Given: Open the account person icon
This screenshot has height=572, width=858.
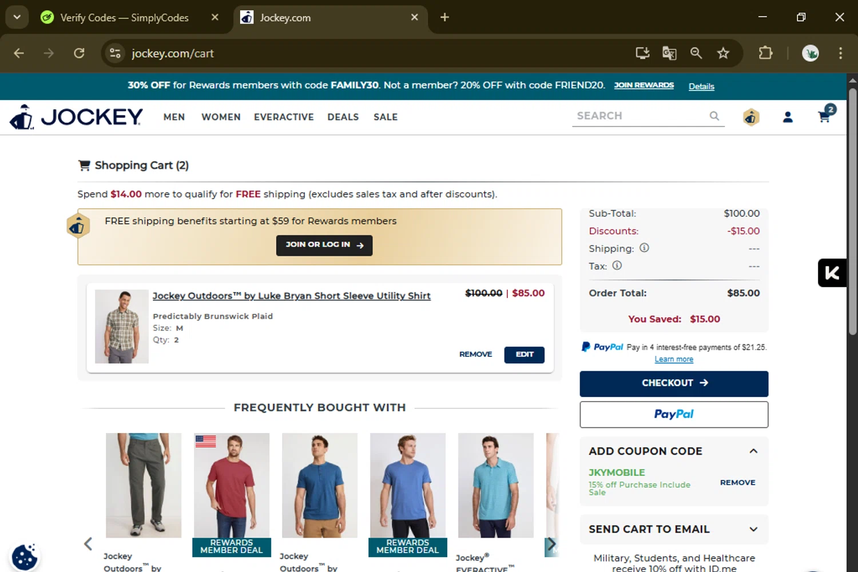Looking at the screenshot, I should click(788, 117).
